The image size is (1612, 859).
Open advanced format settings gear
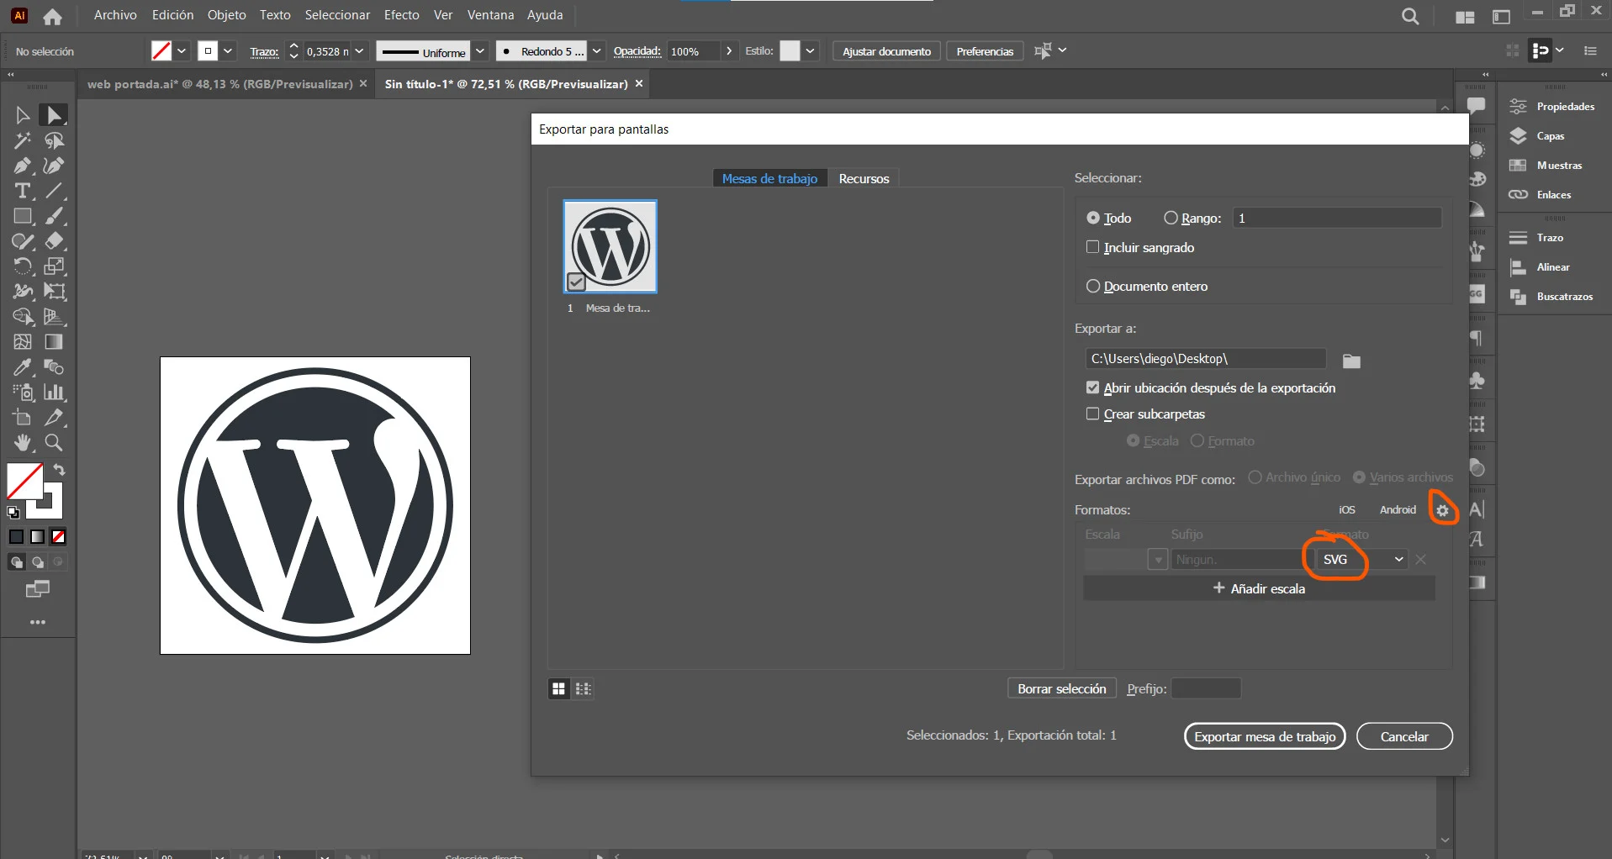1442,510
